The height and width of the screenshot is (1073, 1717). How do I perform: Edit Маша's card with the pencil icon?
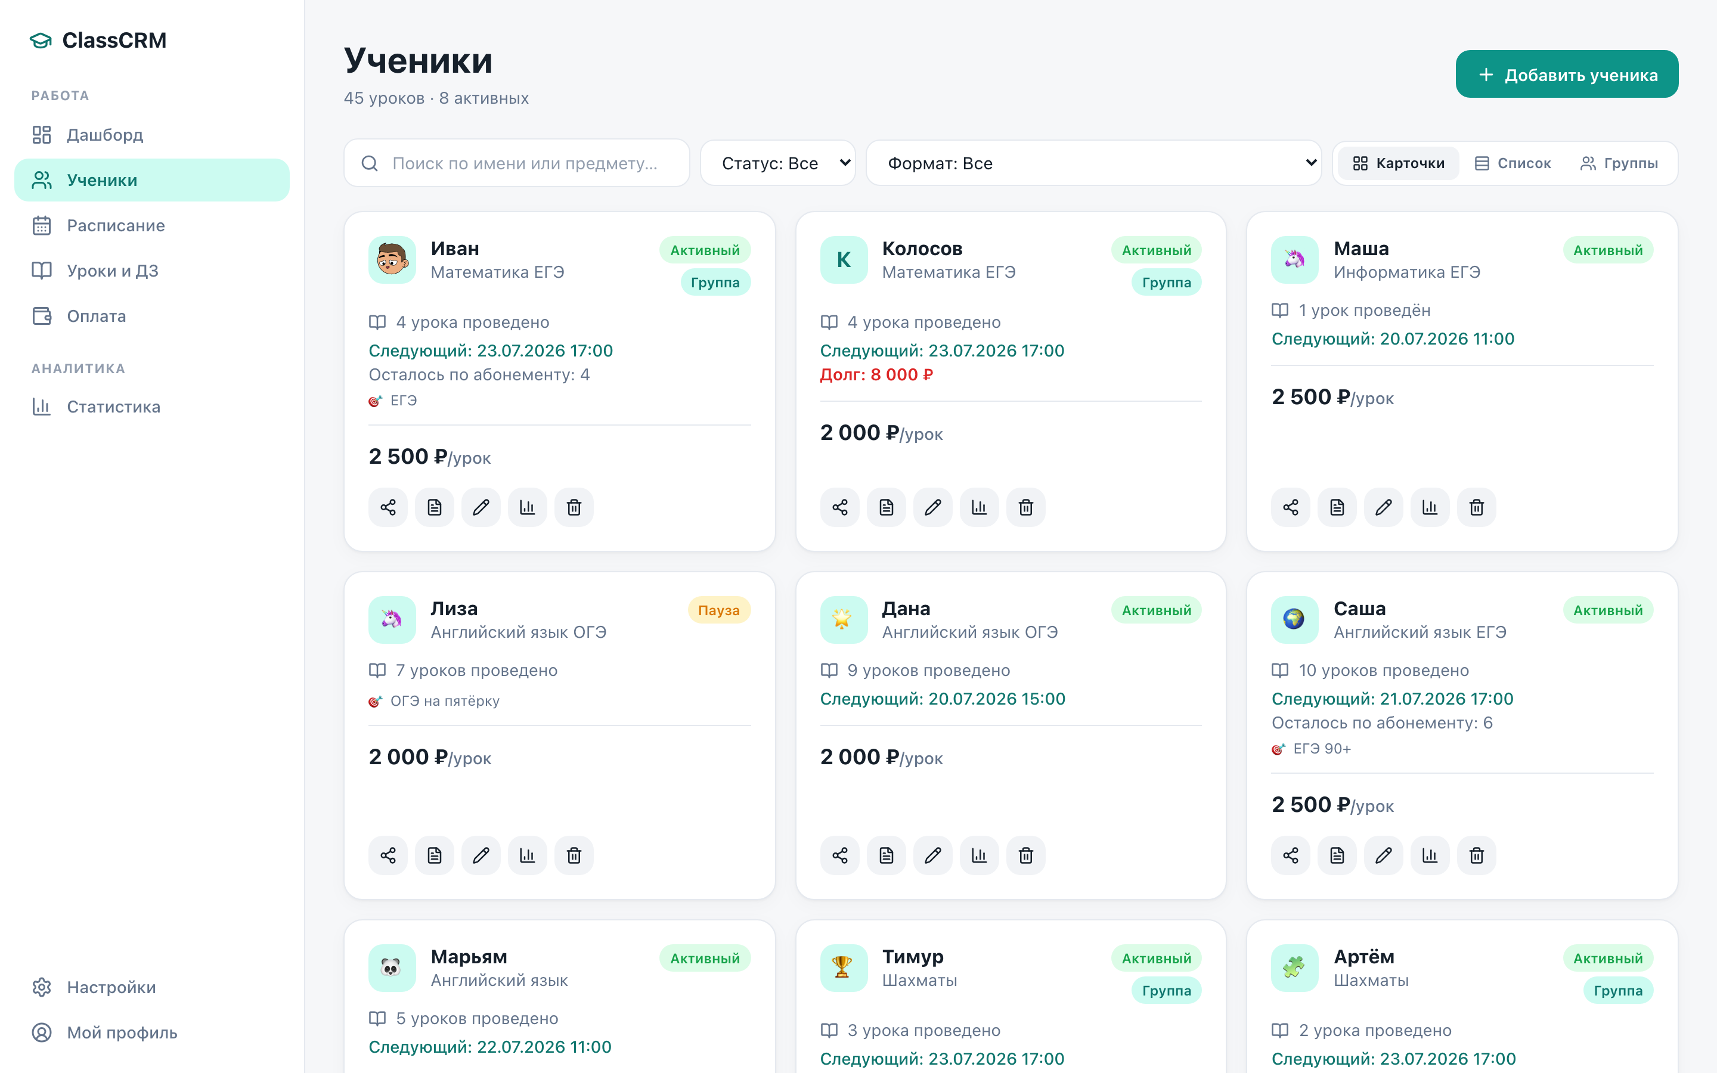[1384, 507]
